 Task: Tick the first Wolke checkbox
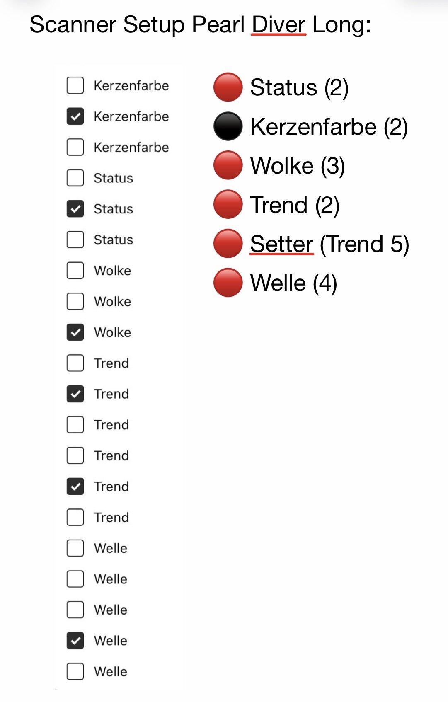75,271
